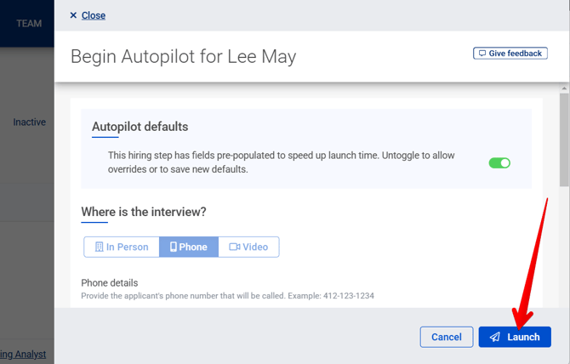Viewport: 570px width, 364px height.
Task: Switch to the Video interview tab
Action: coord(249,247)
